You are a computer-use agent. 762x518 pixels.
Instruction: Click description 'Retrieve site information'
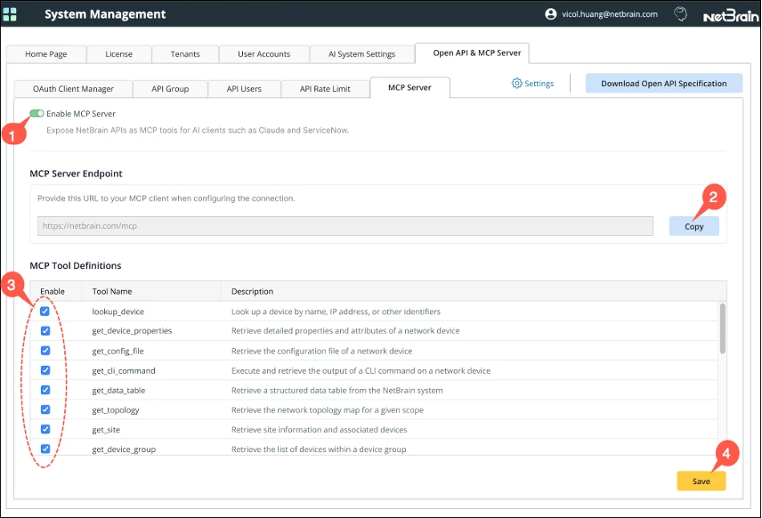pos(320,430)
